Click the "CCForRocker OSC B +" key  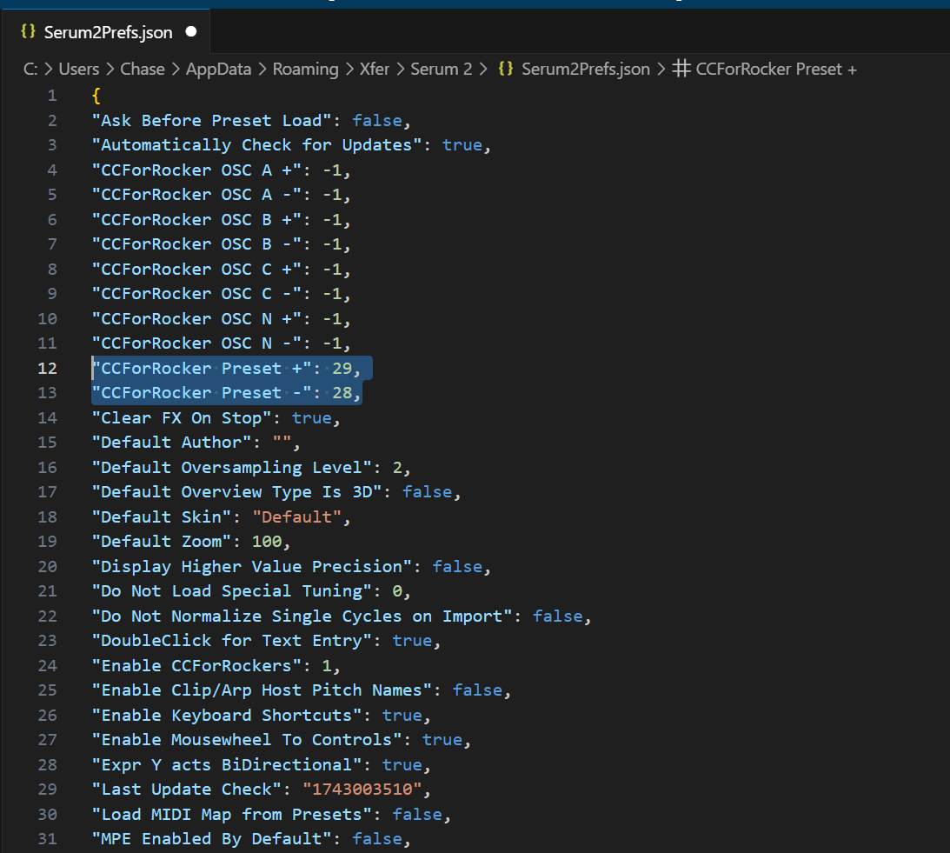coord(196,219)
